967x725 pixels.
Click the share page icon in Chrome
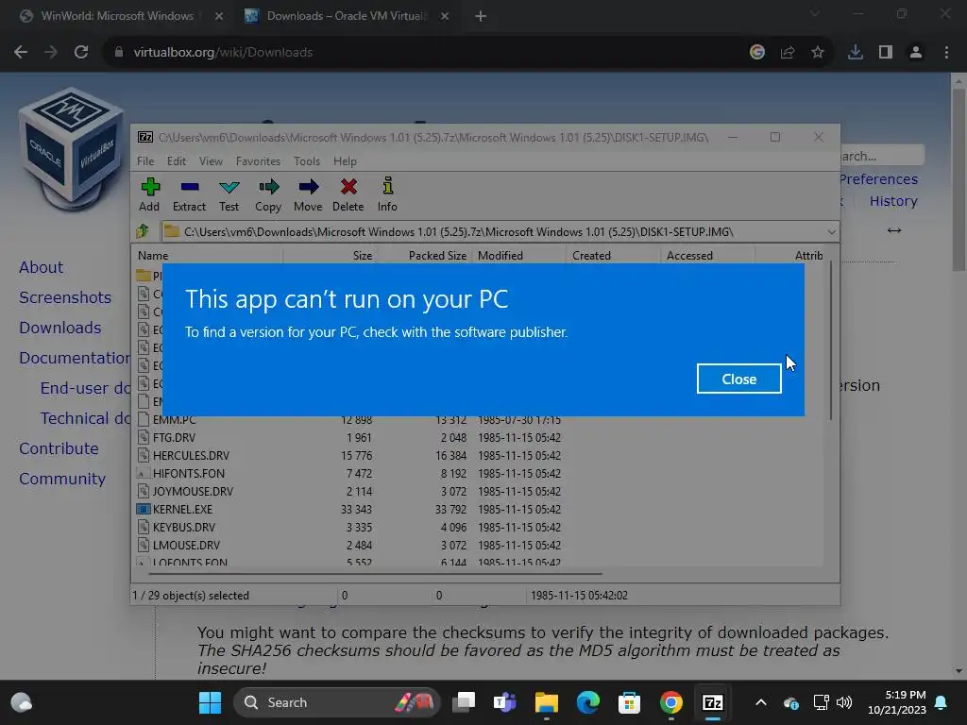tap(788, 53)
